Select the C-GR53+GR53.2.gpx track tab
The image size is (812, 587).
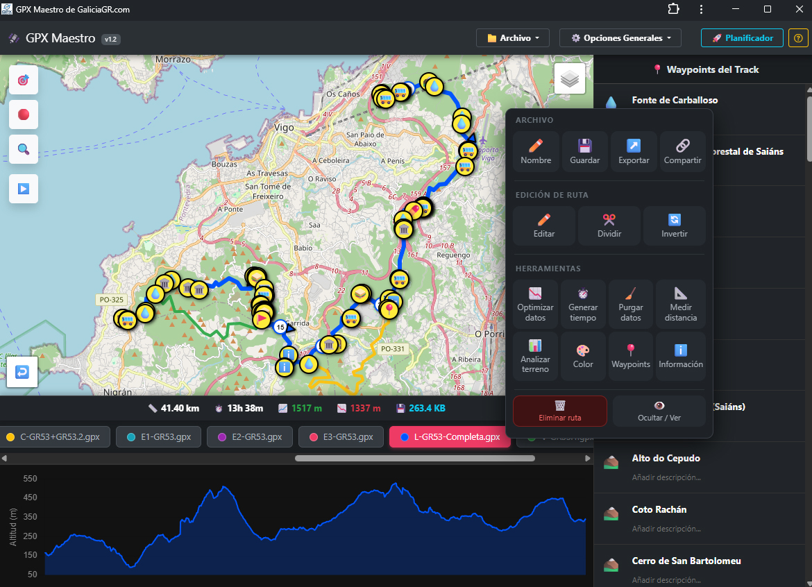click(x=54, y=437)
